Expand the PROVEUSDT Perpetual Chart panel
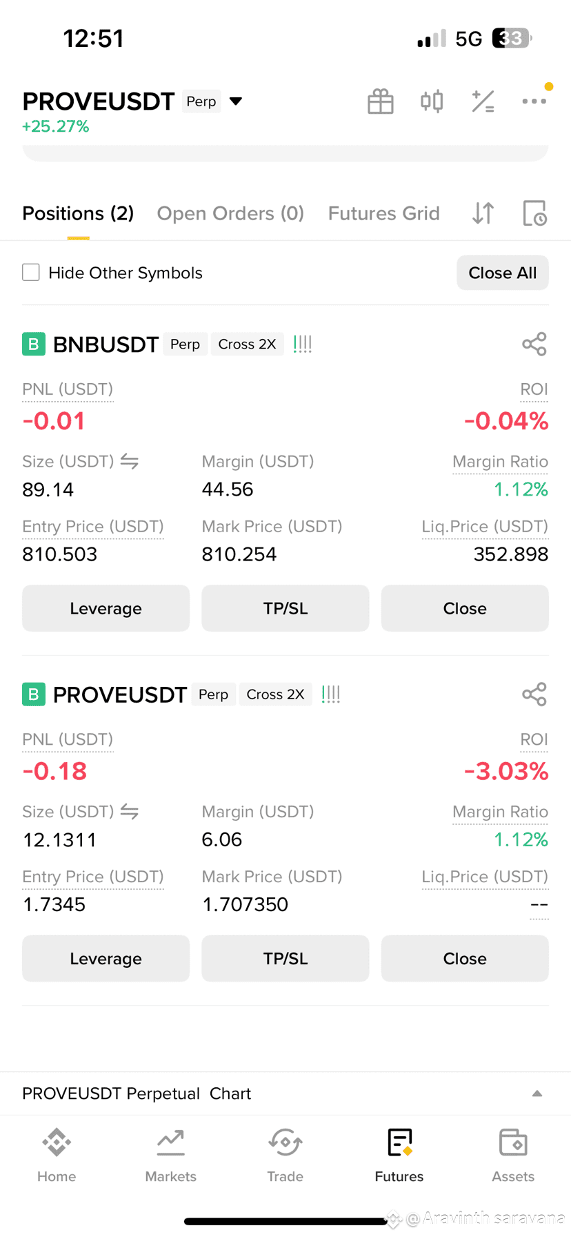The height and width of the screenshot is (1237, 571). (x=537, y=1093)
